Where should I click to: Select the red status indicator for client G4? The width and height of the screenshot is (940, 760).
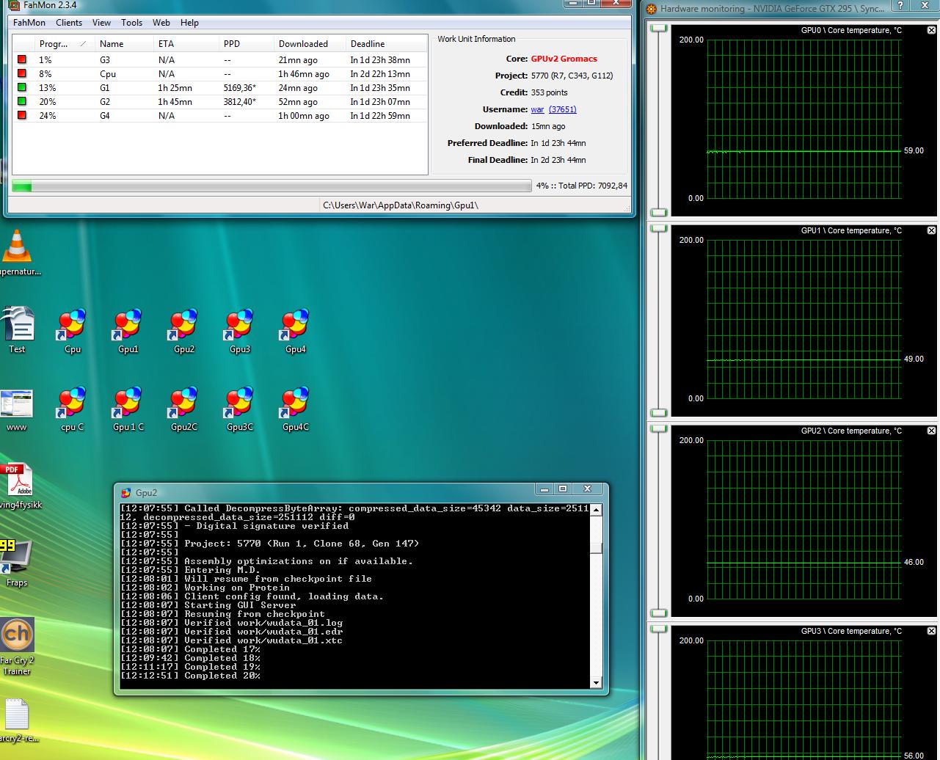pos(22,116)
